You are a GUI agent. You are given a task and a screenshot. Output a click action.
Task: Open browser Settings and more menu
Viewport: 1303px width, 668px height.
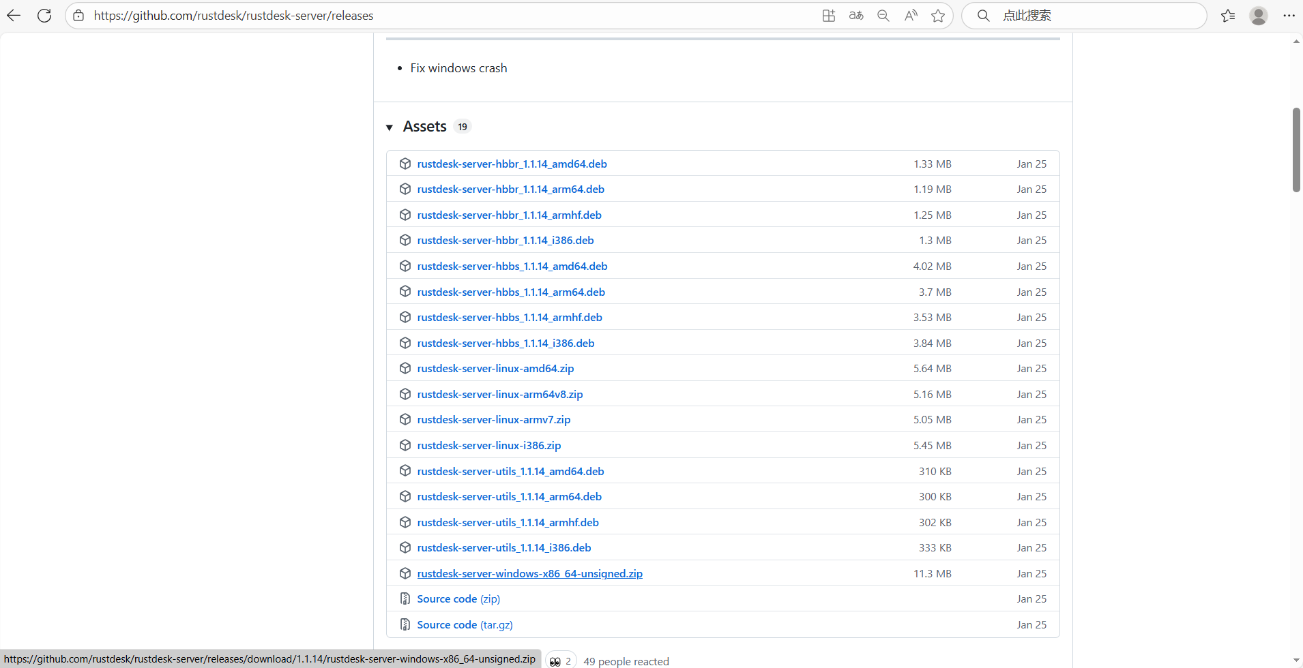pyautogui.click(x=1289, y=16)
